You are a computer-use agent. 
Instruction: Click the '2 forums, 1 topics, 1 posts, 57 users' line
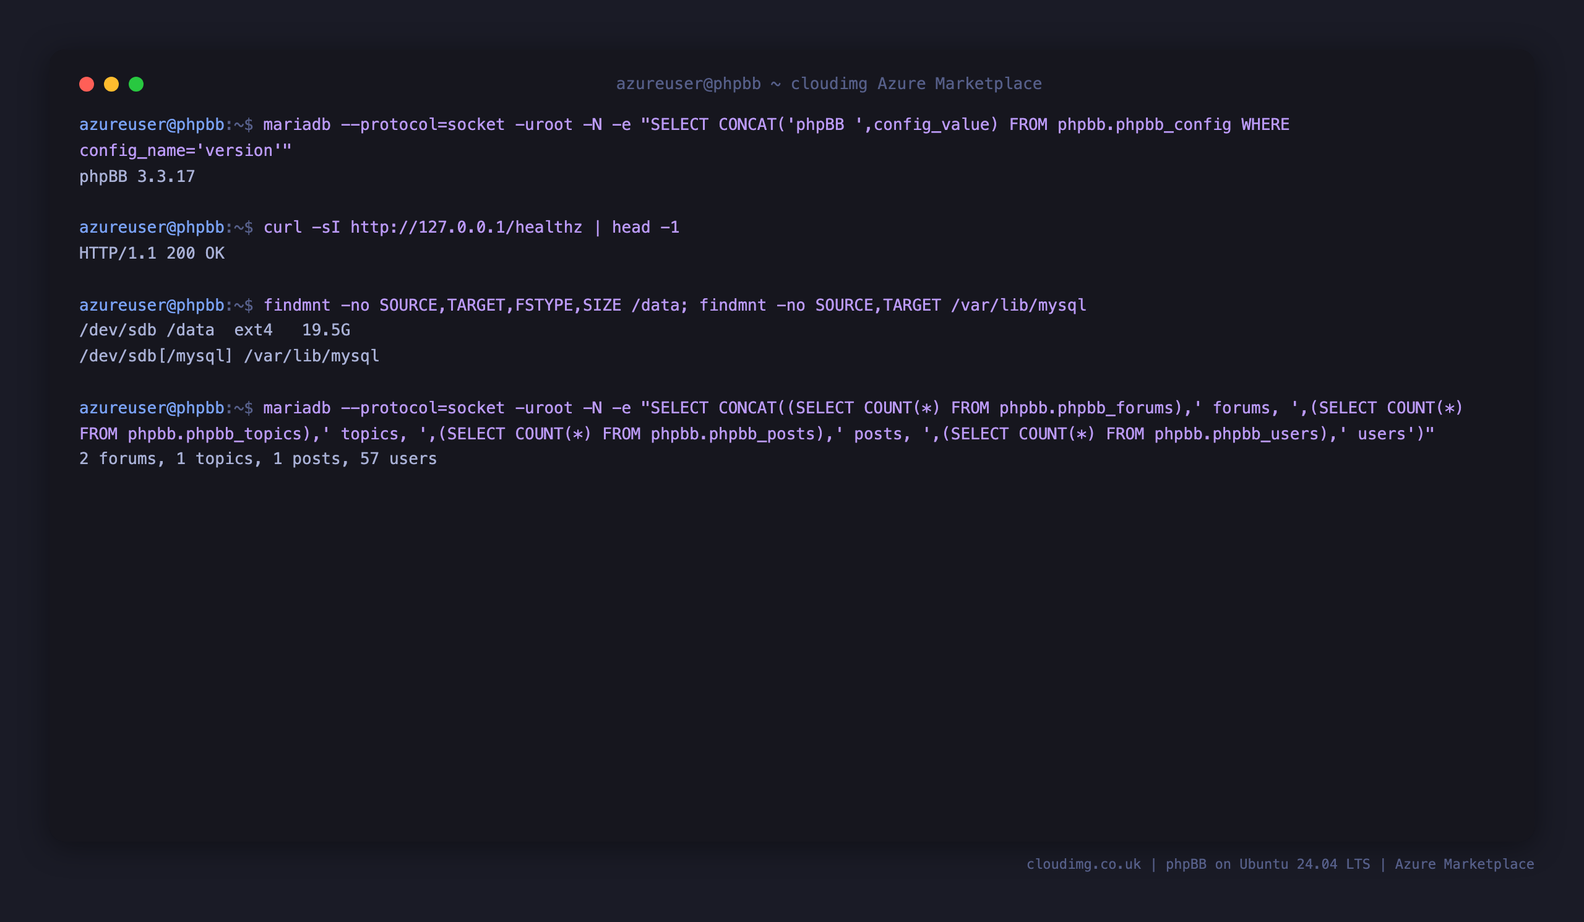tap(258, 459)
